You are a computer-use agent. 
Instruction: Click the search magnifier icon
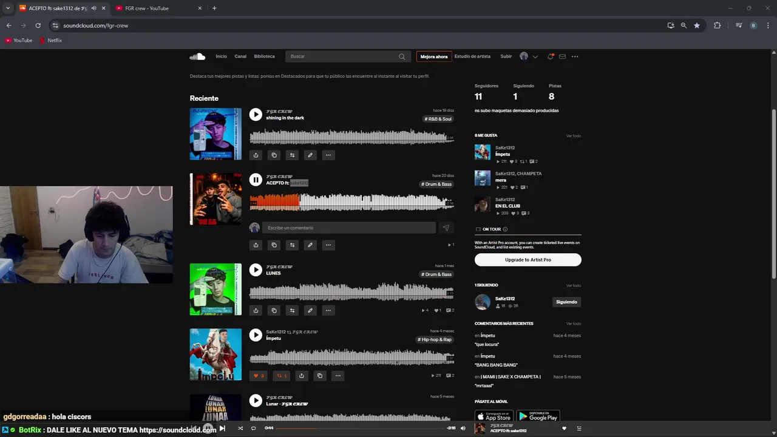click(x=402, y=56)
